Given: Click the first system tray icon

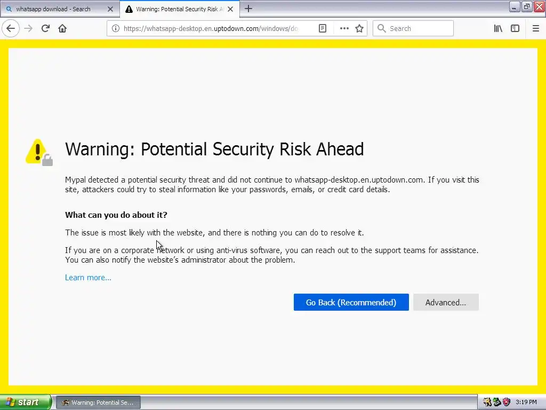Looking at the screenshot, I should (487, 403).
